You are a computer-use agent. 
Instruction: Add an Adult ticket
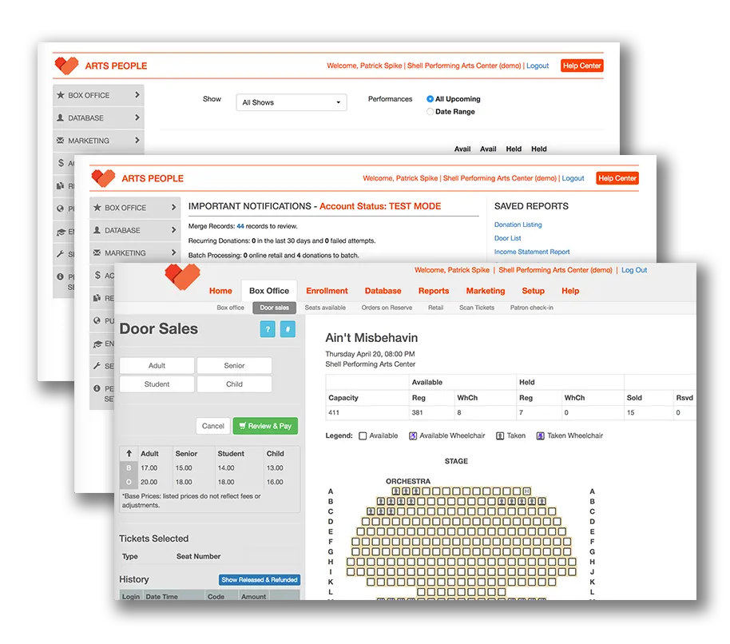click(x=157, y=365)
